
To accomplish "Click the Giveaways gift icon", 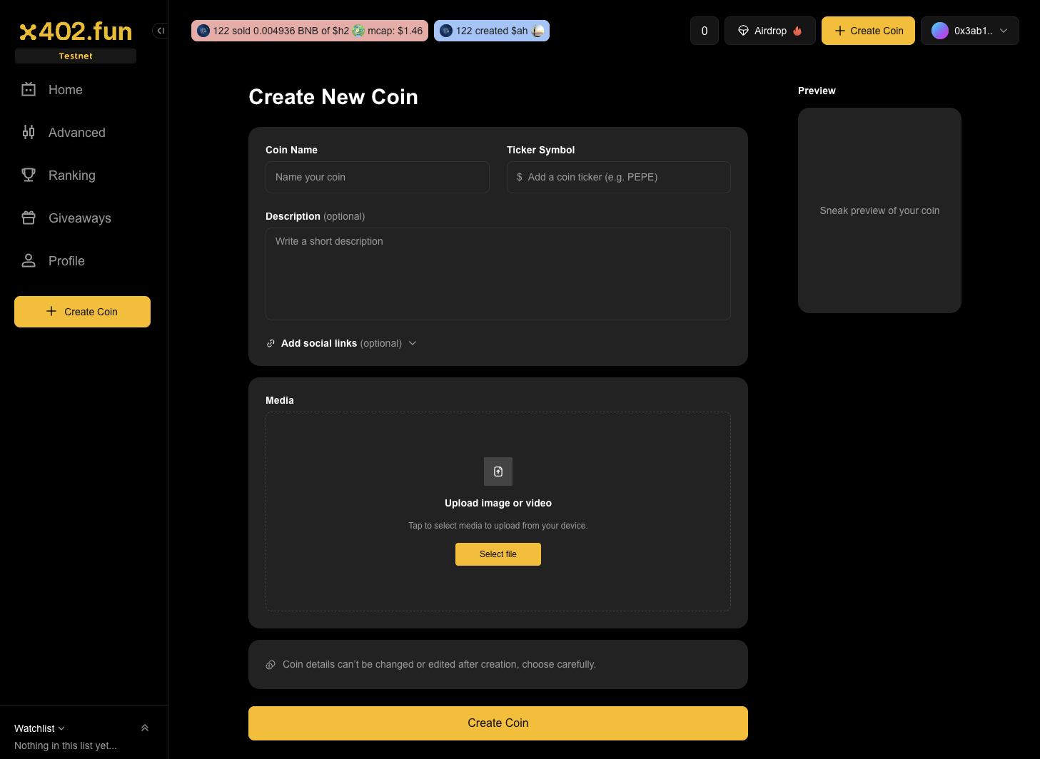I will click(x=29, y=218).
